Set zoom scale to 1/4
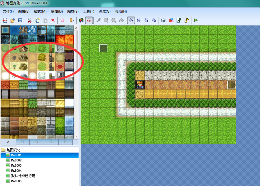 point(146,20)
